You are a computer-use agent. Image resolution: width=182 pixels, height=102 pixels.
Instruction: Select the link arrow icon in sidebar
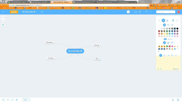point(168,55)
